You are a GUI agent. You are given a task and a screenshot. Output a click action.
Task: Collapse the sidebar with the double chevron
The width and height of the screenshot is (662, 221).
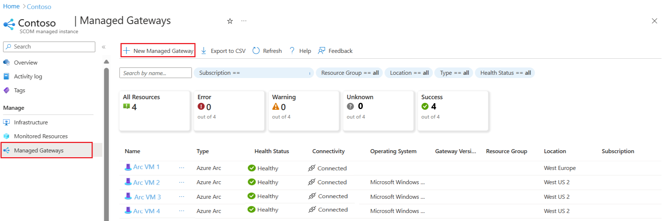pyautogui.click(x=104, y=47)
